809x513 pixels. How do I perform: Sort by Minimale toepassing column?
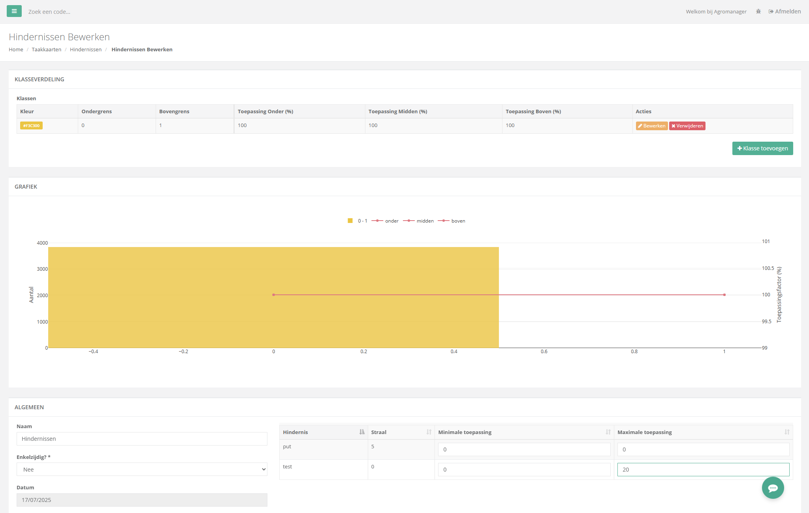click(x=524, y=432)
